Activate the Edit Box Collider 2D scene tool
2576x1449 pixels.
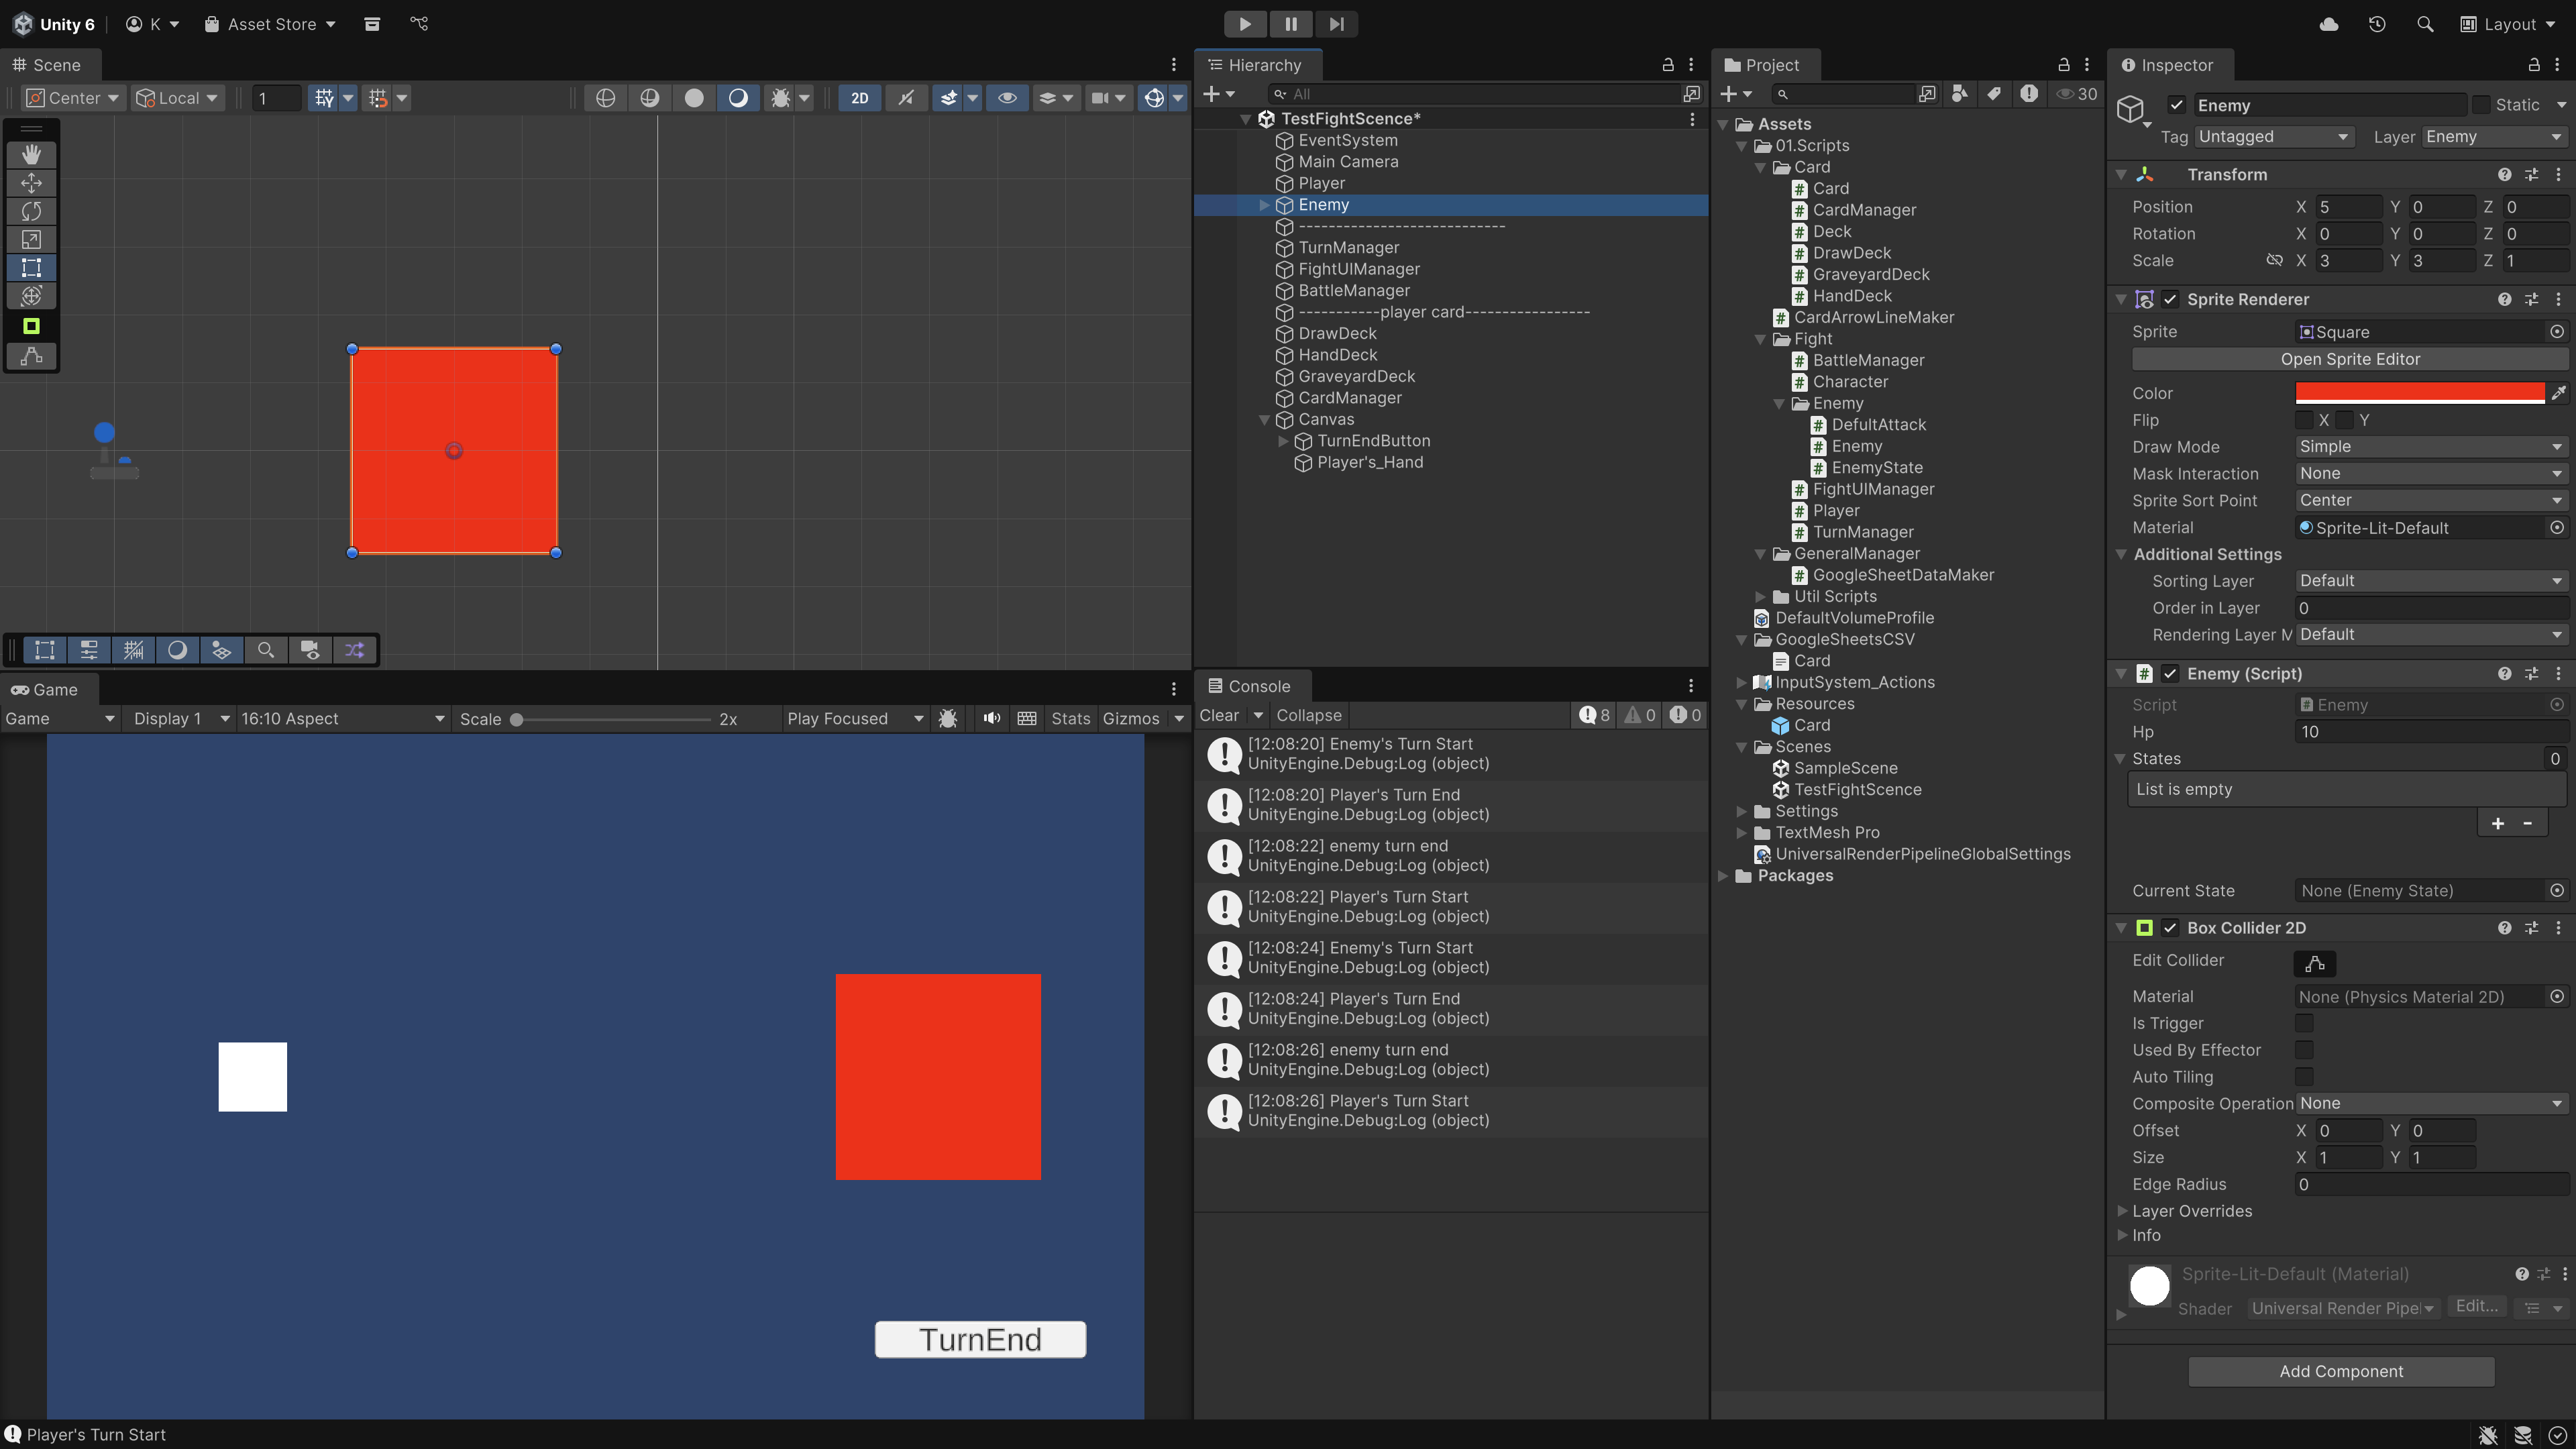pos(31,357)
